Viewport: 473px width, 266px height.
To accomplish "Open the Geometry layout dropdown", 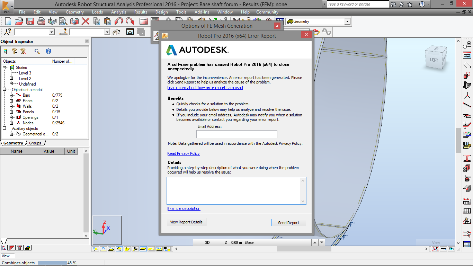I will pos(347,21).
